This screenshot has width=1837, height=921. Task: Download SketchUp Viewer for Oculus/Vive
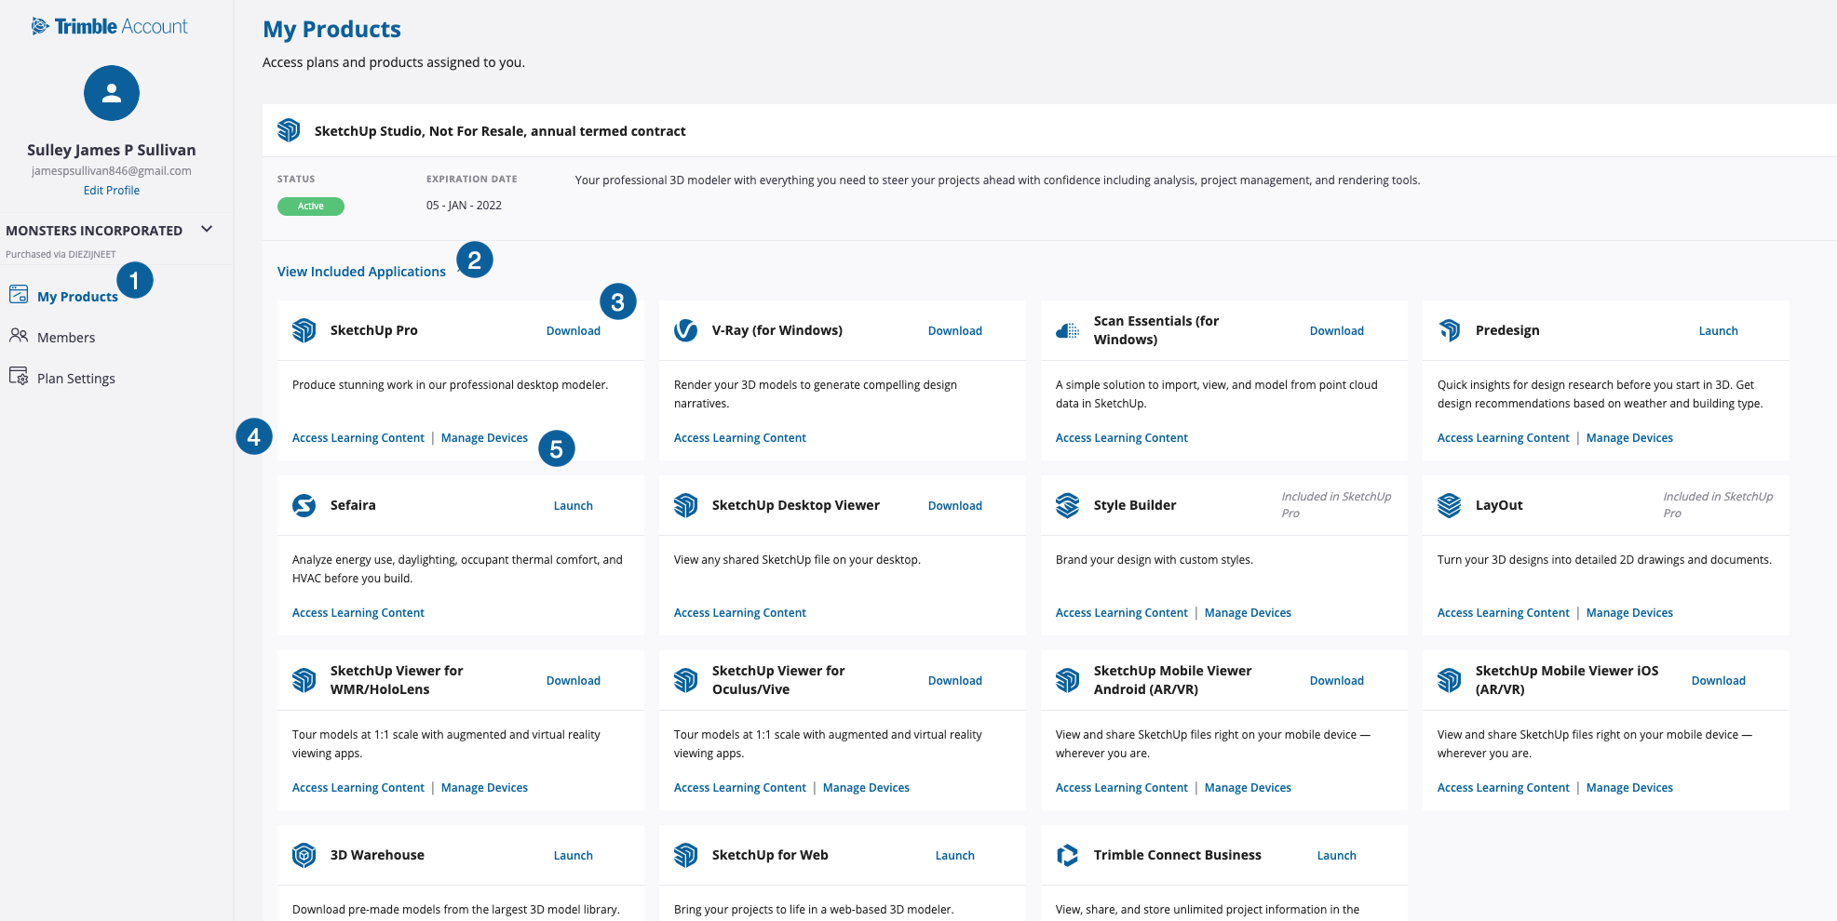coord(955,680)
